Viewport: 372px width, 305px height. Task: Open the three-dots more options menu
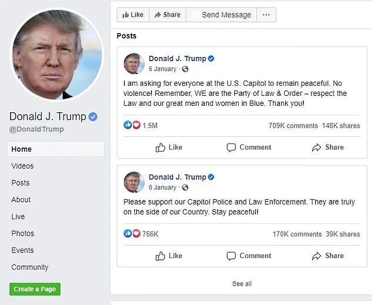266,15
